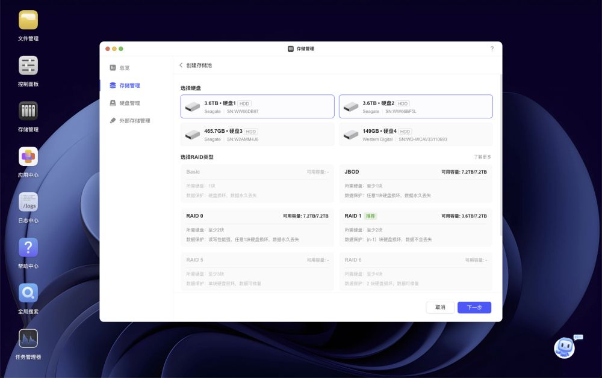Image resolution: width=602 pixels, height=378 pixels.
Task: Click the window's vertical scrollbar
Action: point(501,155)
